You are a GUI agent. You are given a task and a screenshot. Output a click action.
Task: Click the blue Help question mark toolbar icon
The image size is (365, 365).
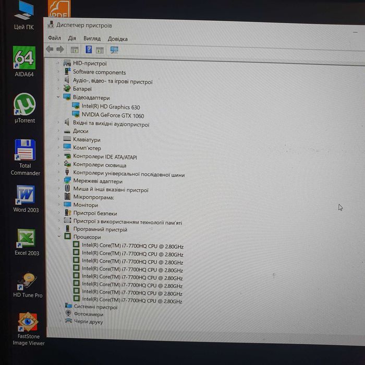pos(89,50)
